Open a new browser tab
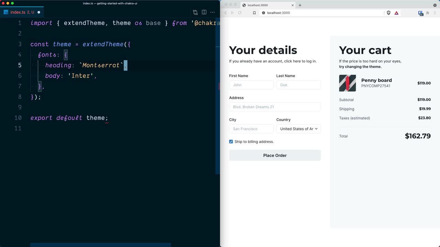The image size is (440, 247). [300, 5]
